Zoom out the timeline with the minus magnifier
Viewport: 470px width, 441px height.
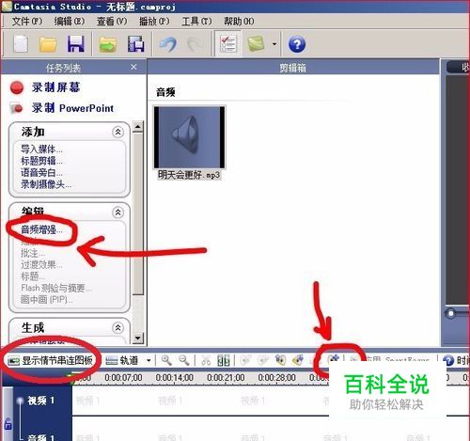click(x=184, y=360)
